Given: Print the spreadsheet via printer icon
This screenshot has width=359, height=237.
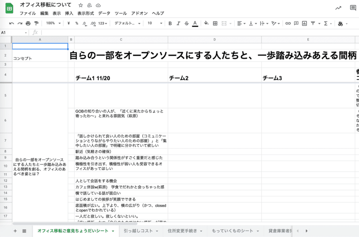Looking at the screenshot, I should coord(28,23).
